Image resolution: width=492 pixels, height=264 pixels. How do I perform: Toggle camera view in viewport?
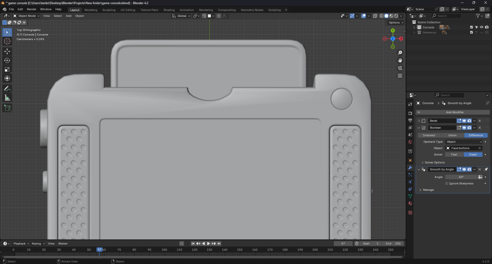tap(400, 68)
